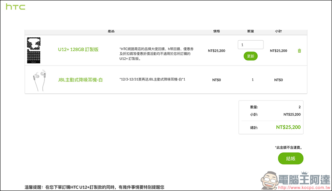Open the U12+ 128GB 訂製版 product link

(78, 49)
